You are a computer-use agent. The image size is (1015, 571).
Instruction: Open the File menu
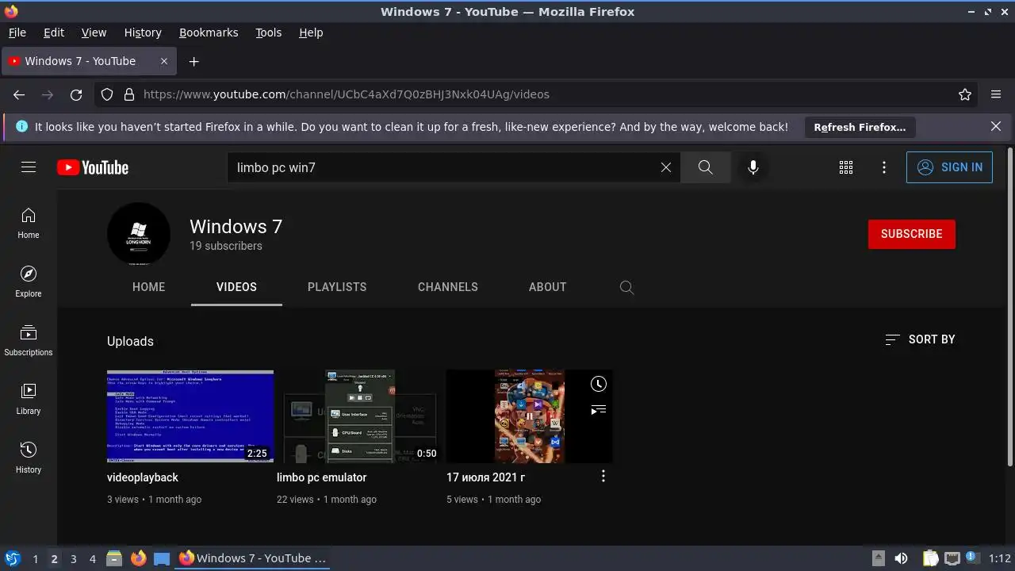[x=17, y=33]
